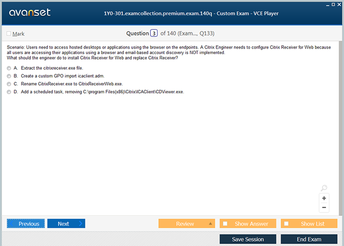Zoom out with the minus icon
The width and height of the screenshot is (344, 246).
(x=324, y=208)
